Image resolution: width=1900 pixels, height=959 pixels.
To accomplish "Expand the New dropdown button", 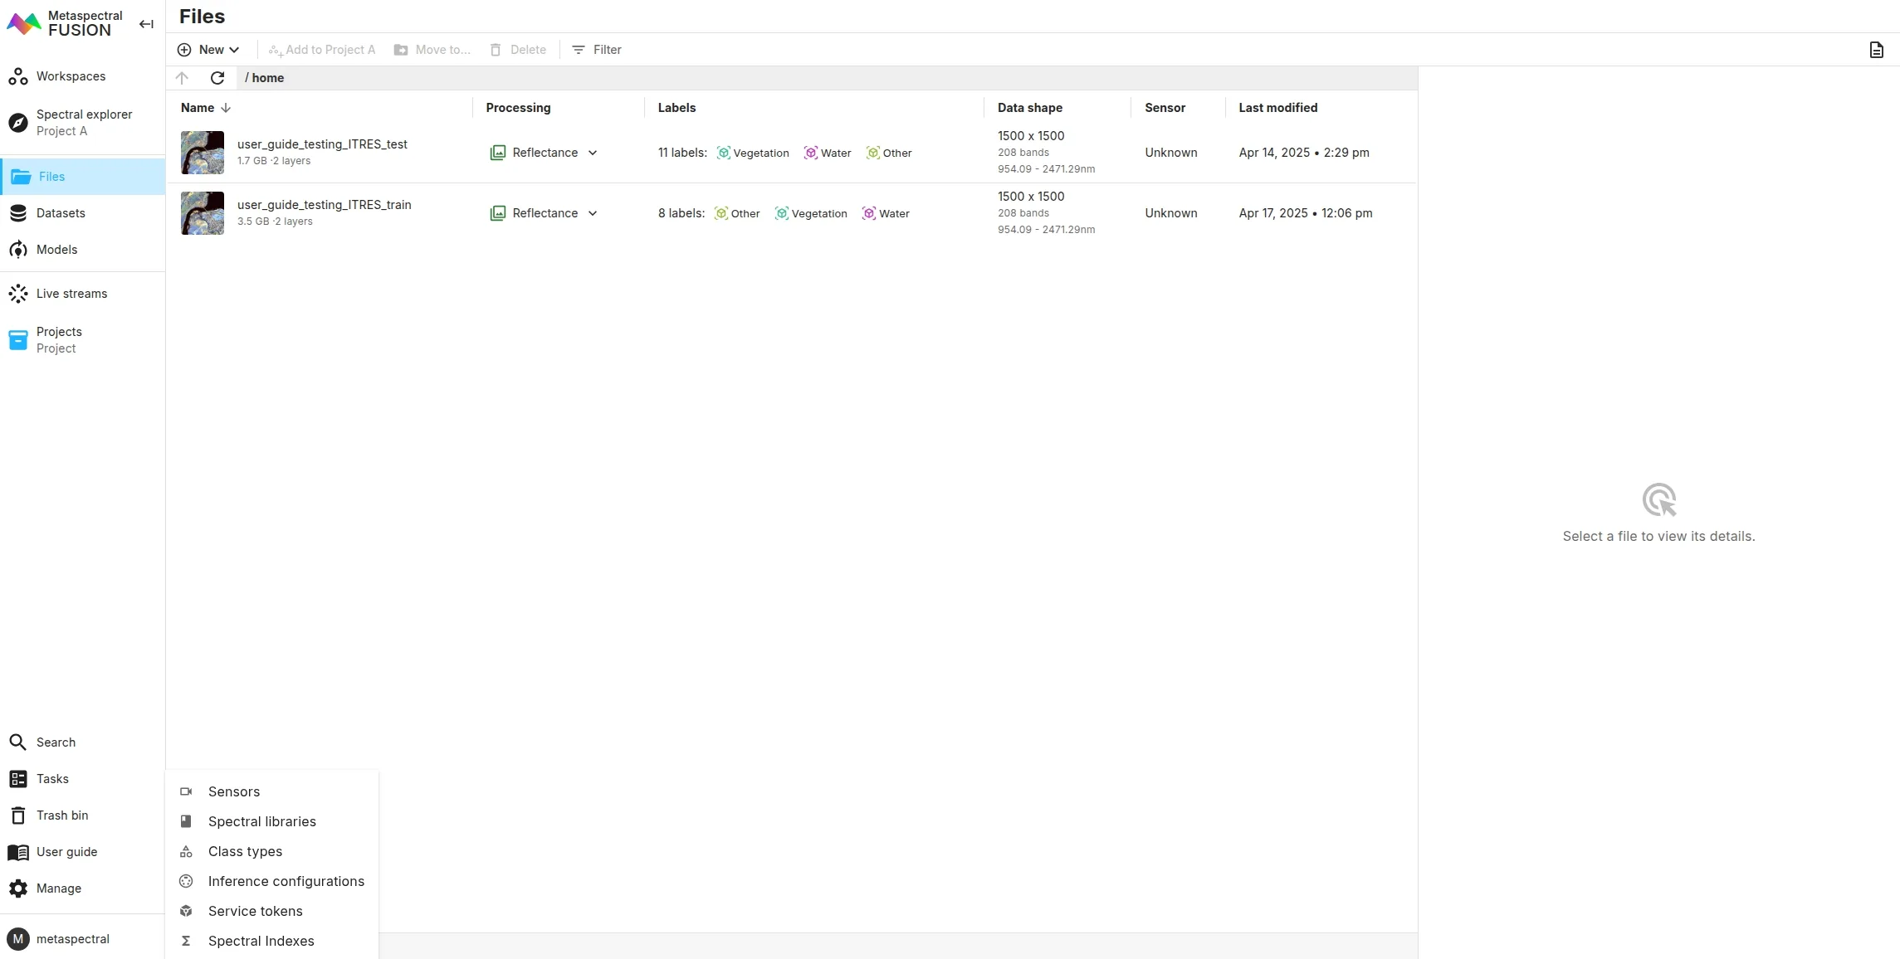I will click(x=208, y=50).
